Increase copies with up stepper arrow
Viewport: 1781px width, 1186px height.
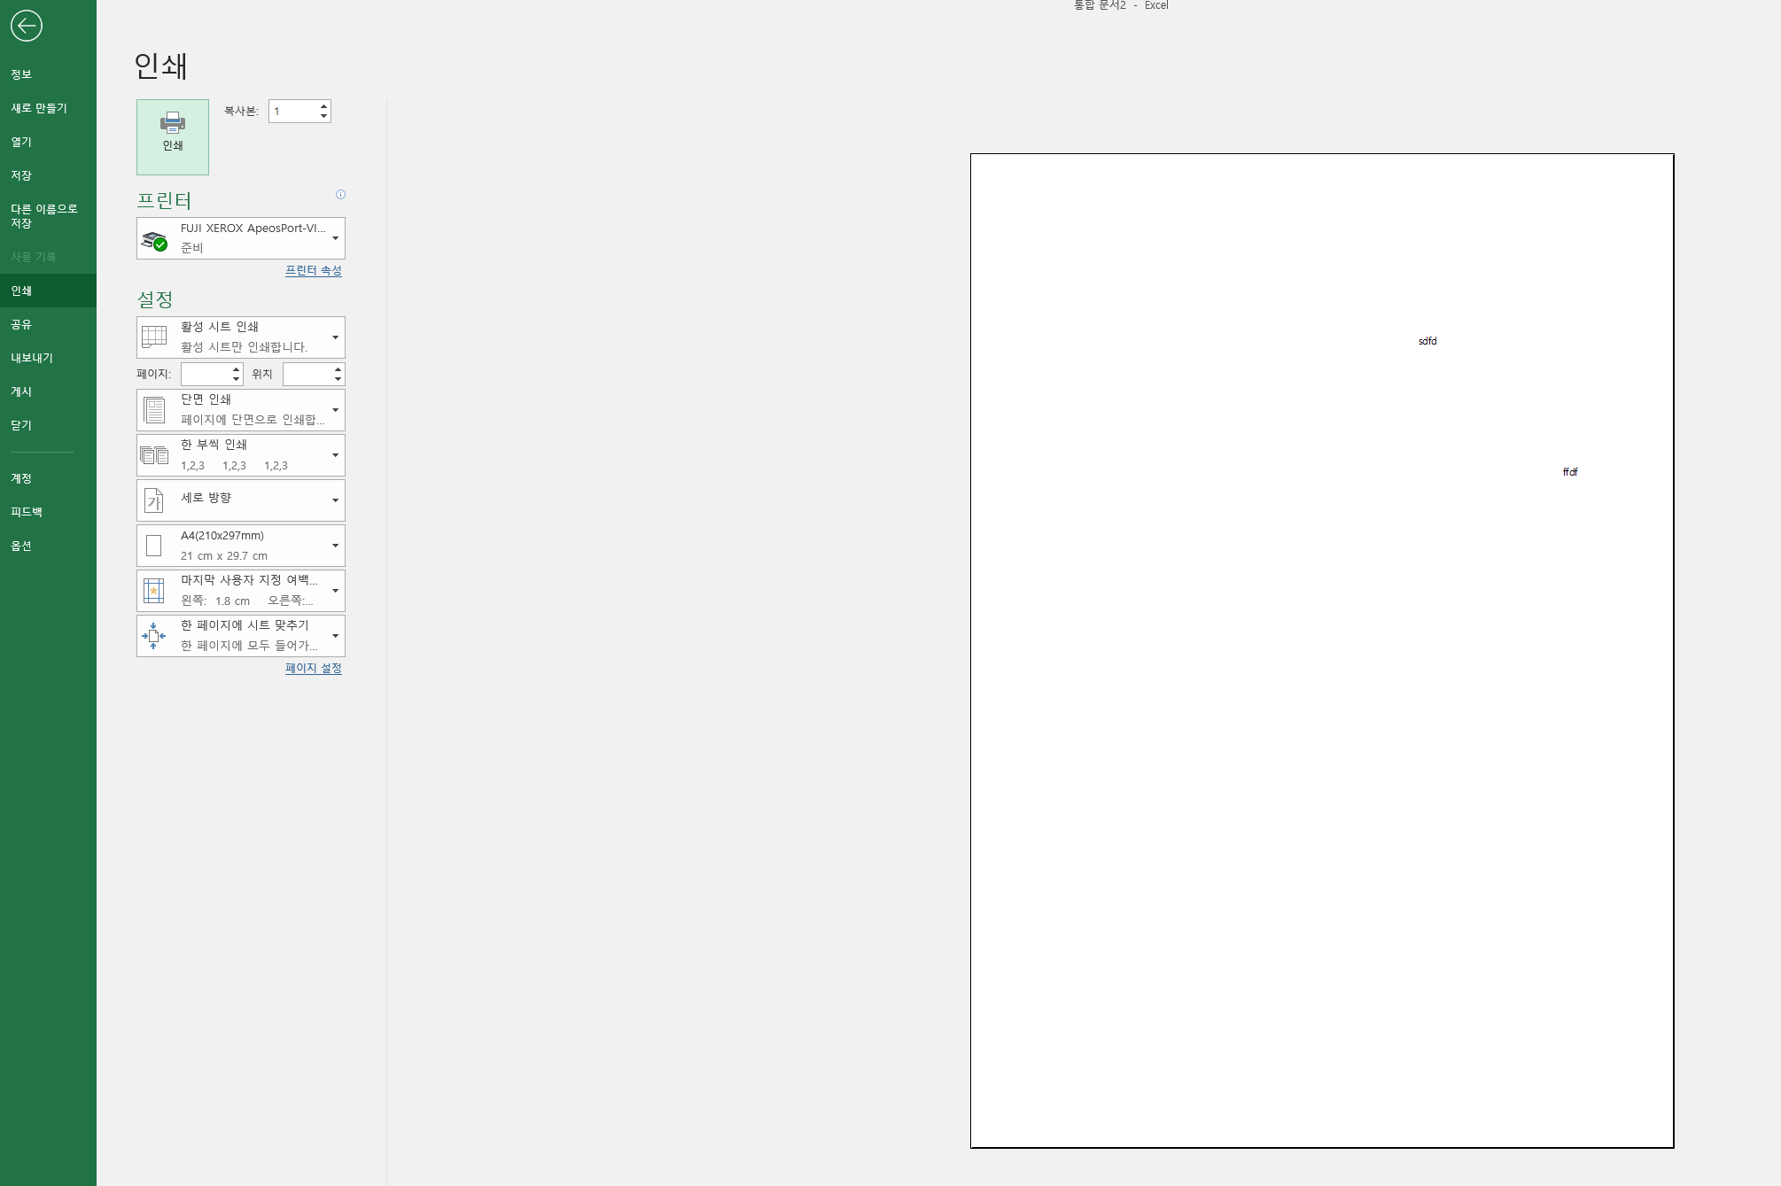[324, 106]
